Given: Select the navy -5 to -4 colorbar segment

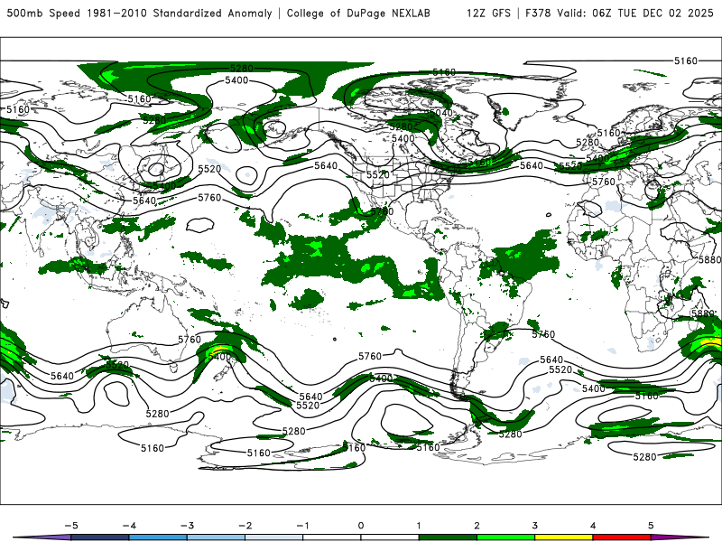Looking at the screenshot, I should coord(100,537).
